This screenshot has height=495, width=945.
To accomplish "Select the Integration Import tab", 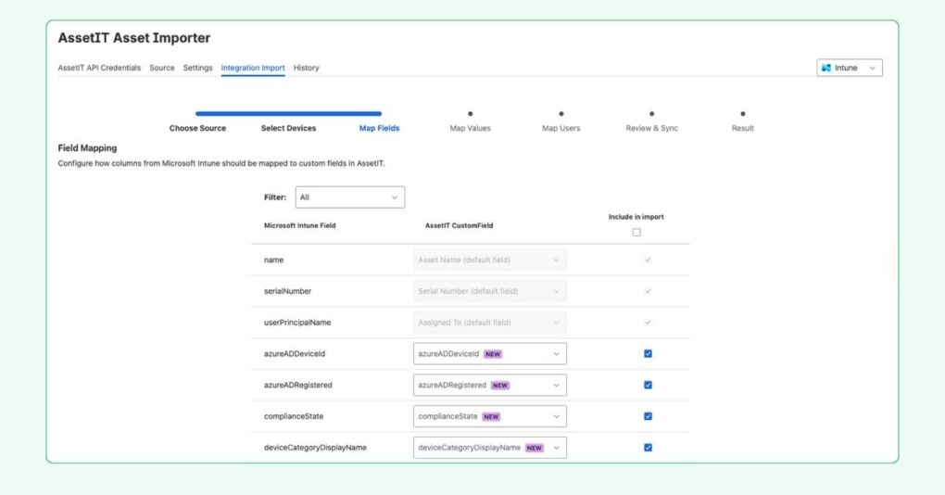I will pyautogui.click(x=253, y=68).
